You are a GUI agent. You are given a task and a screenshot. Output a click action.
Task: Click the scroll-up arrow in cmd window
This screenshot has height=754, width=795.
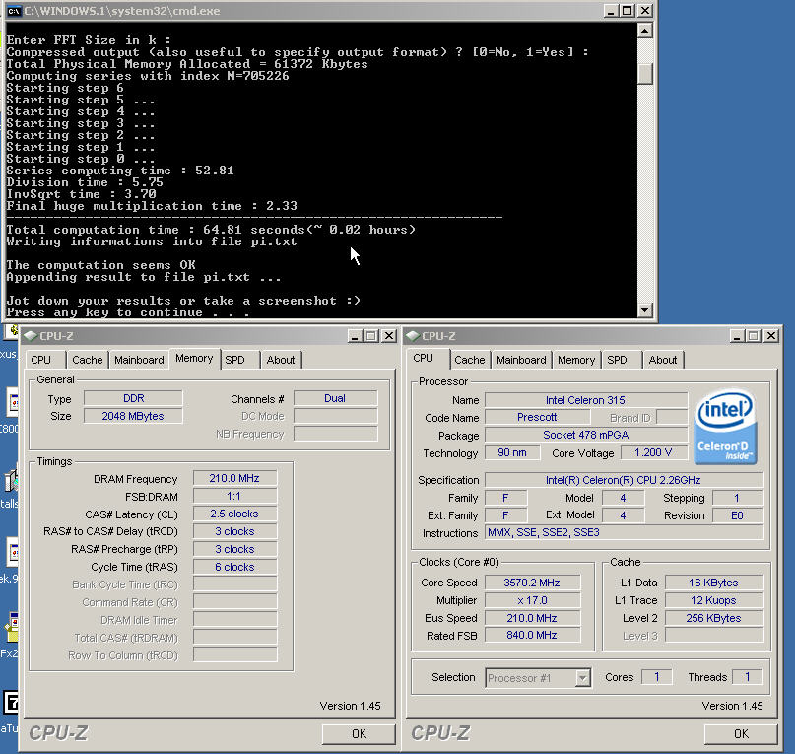[645, 32]
